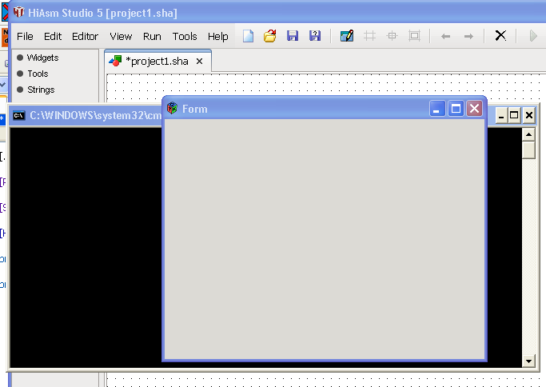Click cmd window scrollbar down arrow
The height and width of the screenshot is (387, 546).
point(528,361)
